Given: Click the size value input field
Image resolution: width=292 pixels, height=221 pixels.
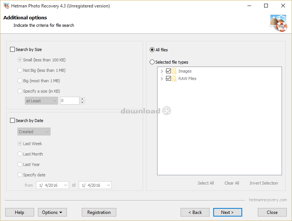Looking at the screenshot, I should 69,101.
